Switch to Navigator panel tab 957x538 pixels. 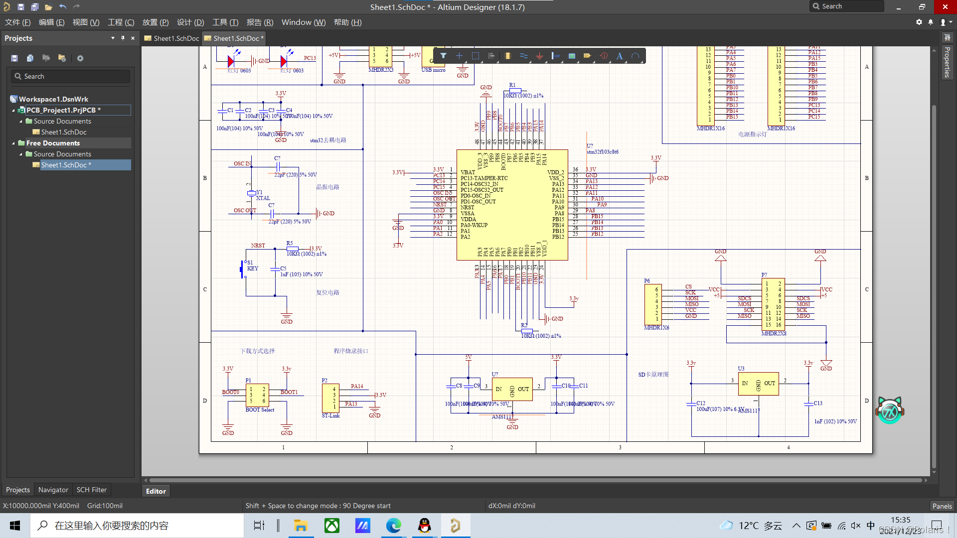53,490
